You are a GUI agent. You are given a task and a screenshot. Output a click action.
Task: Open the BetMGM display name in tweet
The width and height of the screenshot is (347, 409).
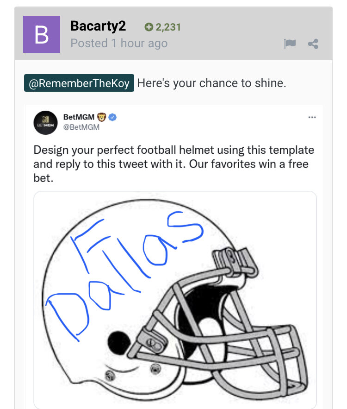point(79,118)
